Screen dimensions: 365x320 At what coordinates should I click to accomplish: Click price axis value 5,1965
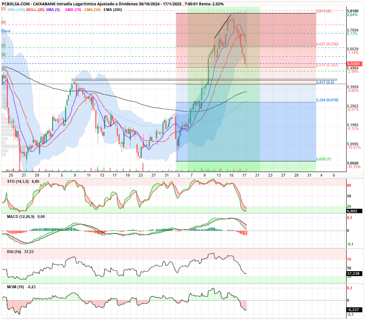pyautogui.click(x=353, y=125)
